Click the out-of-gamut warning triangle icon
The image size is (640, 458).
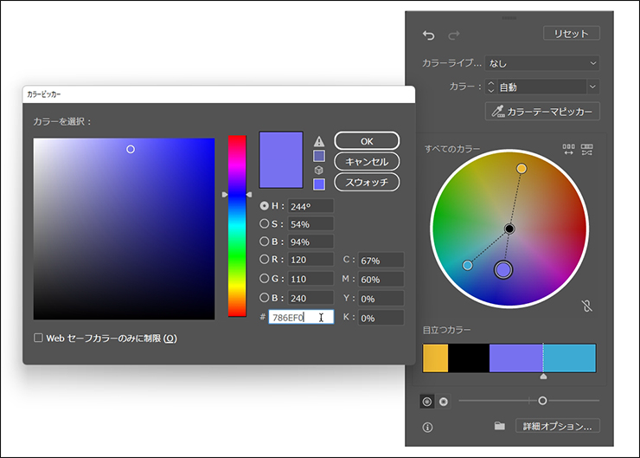[319, 140]
